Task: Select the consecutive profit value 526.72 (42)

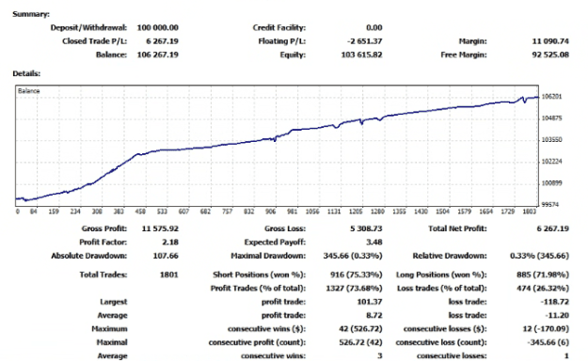Action: [360, 342]
